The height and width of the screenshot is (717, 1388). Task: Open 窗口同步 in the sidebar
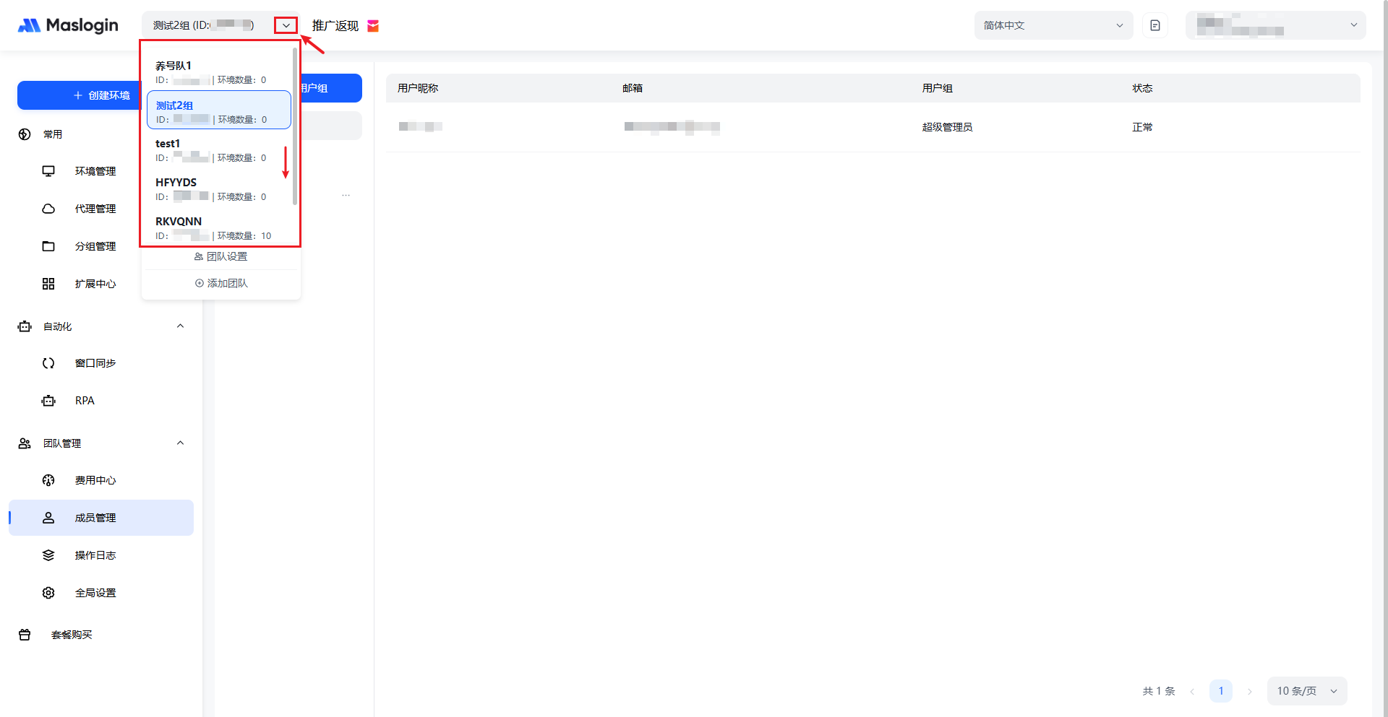[x=95, y=363]
